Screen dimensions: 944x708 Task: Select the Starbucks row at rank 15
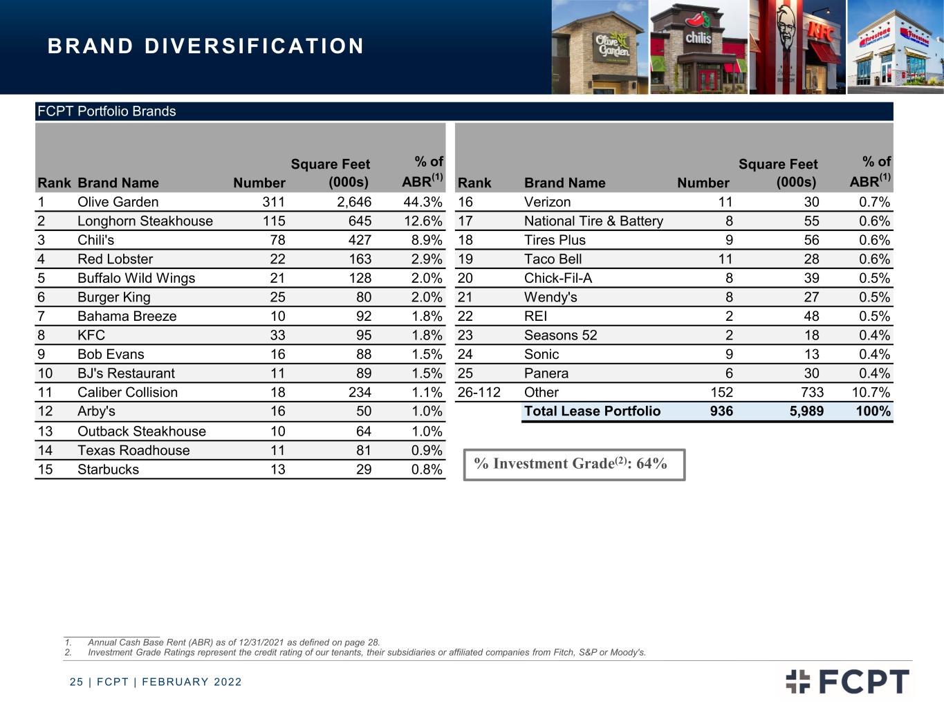240,469
